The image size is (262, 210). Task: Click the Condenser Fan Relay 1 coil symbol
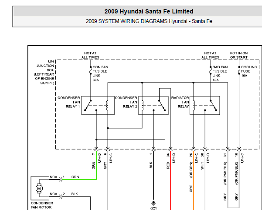coord(107,105)
